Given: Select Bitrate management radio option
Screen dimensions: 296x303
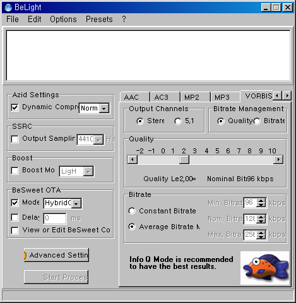Looking at the screenshot, I should [x=257, y=121].
